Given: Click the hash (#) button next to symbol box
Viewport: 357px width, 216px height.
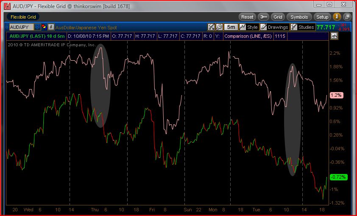Looking at the screenshot, I should point(51,27).
